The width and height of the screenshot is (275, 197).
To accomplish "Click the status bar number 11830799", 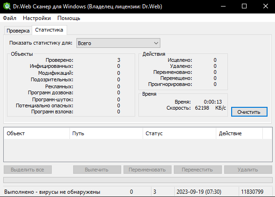I will [252, 192].
